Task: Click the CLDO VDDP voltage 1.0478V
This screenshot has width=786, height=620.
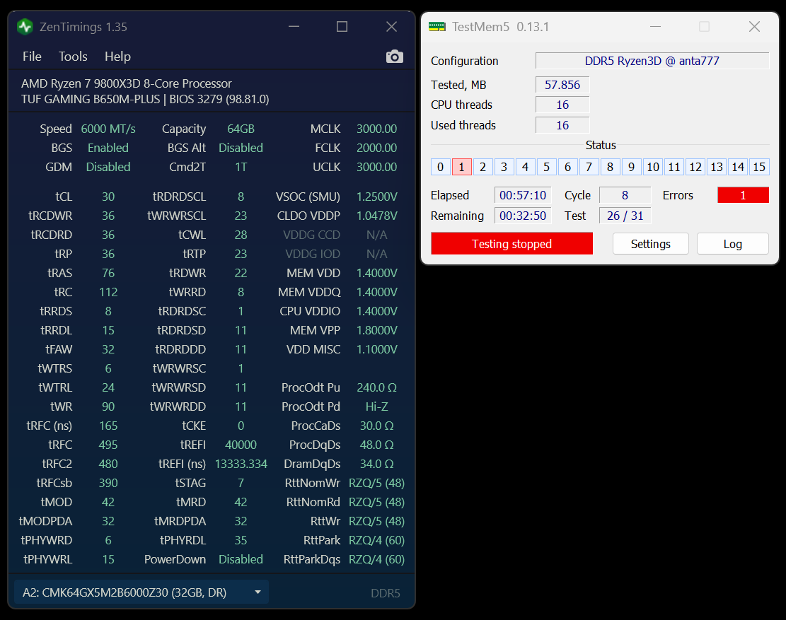Action: click(377, 216)
